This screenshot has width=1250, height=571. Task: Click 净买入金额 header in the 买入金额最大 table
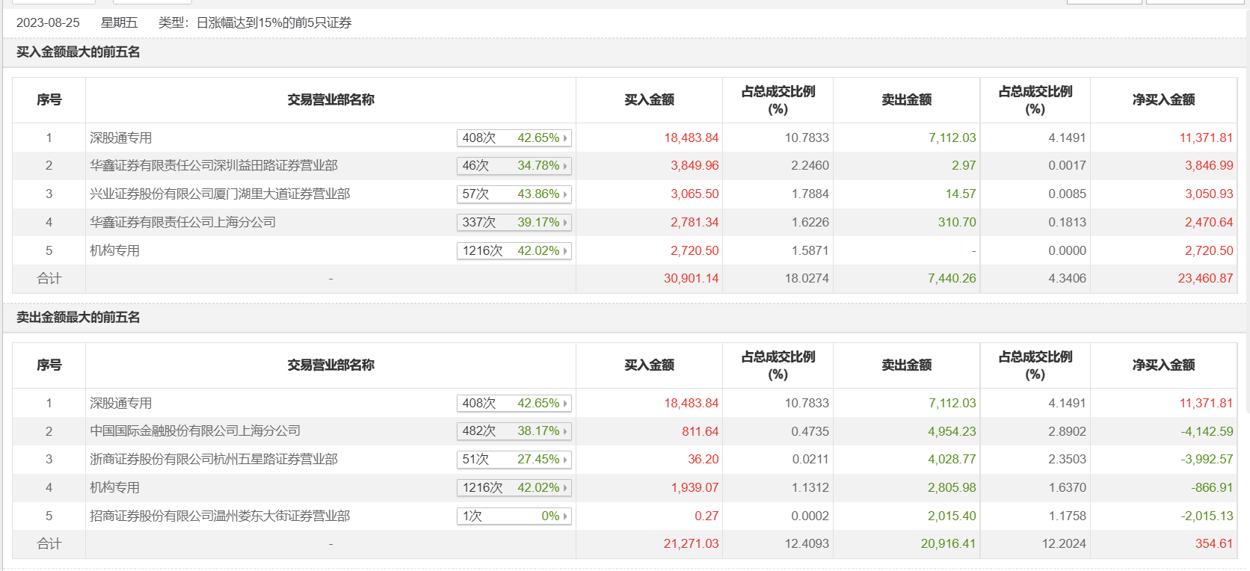tap(1163, 100)
